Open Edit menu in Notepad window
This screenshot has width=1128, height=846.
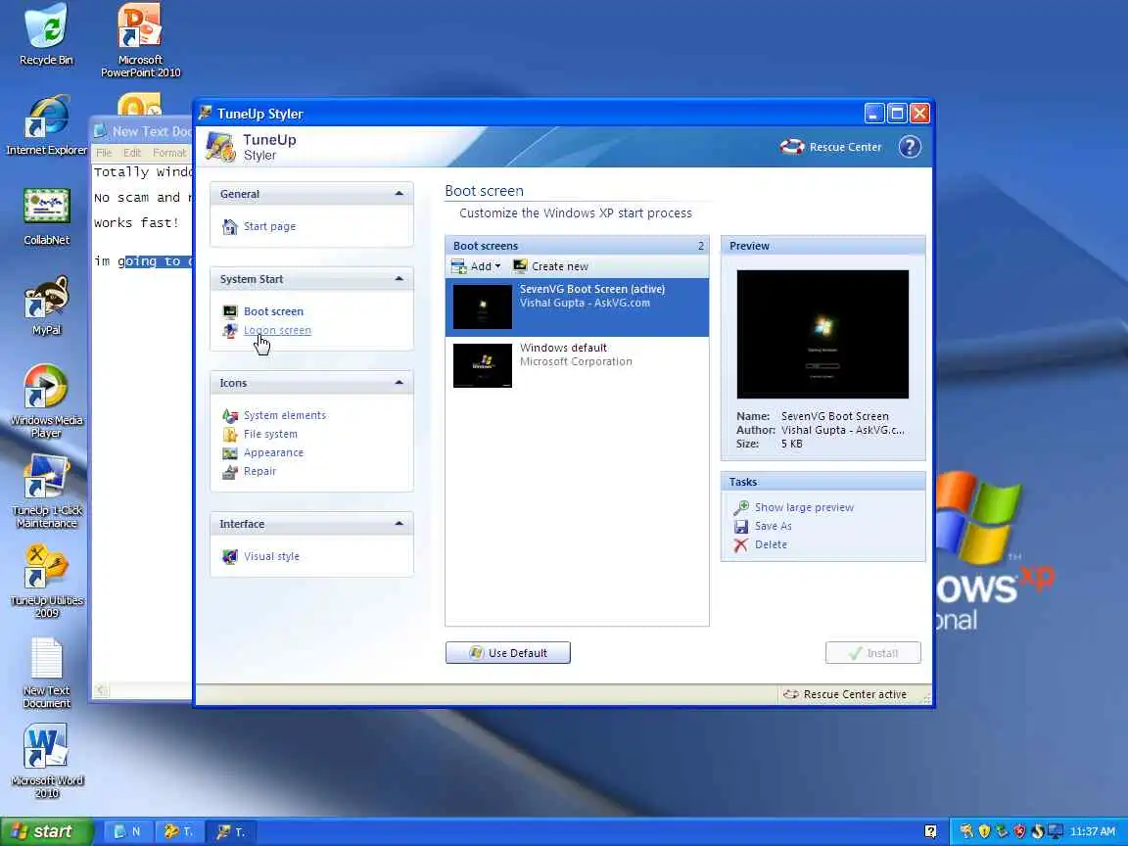[x=131, y=153]
